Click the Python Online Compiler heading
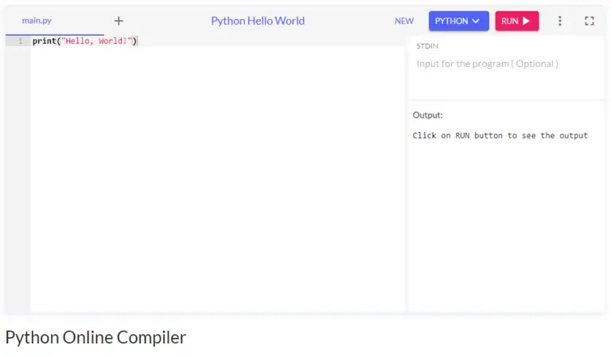 point(95,337)
